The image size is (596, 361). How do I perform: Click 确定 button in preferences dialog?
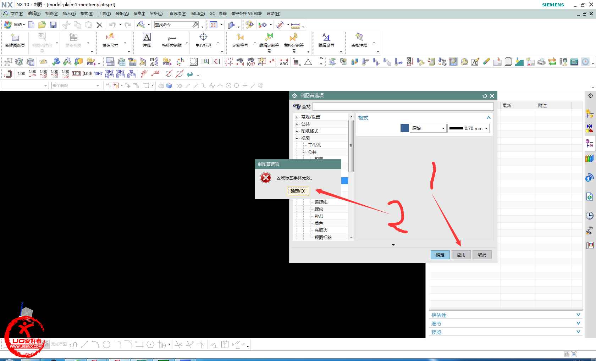(x=440, y=255)
